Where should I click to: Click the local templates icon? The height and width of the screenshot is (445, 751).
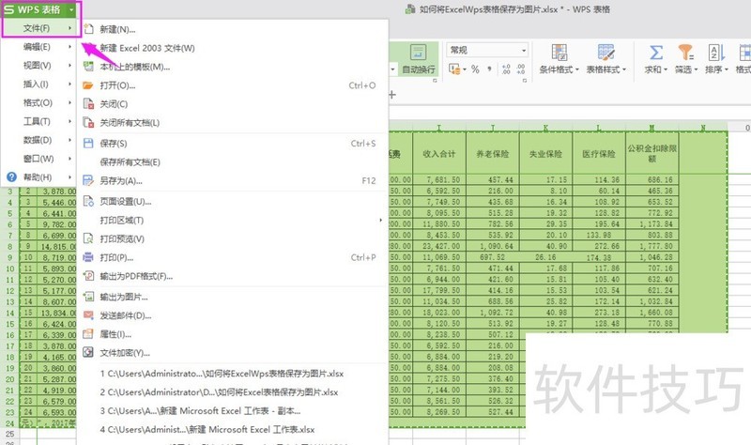point(88,67)
